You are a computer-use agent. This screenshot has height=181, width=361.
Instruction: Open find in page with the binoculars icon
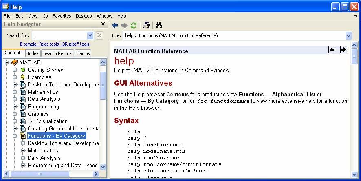158,25
